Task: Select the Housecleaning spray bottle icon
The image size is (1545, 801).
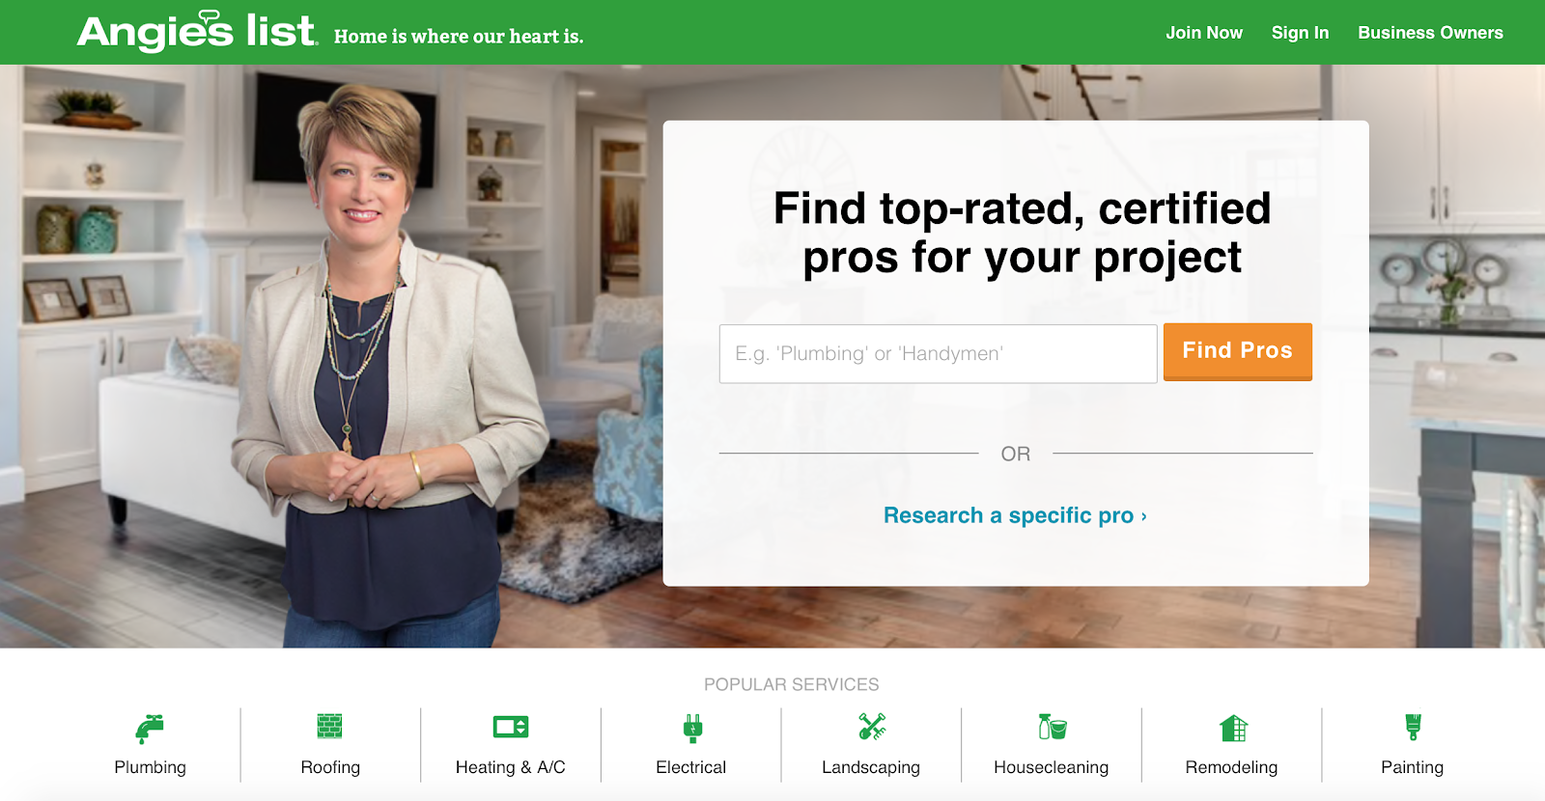Action: point(1052,727)
